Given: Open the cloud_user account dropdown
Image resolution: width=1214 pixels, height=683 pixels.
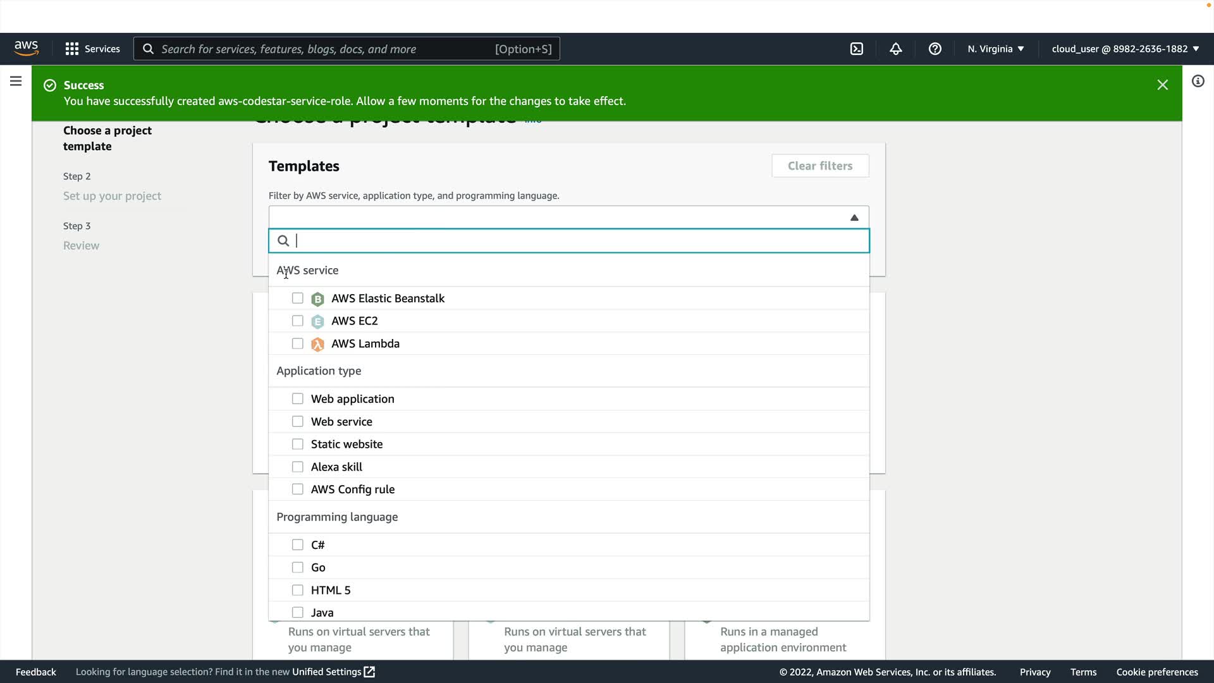Looking at the screenshot, I should [x=1125, y=49].
